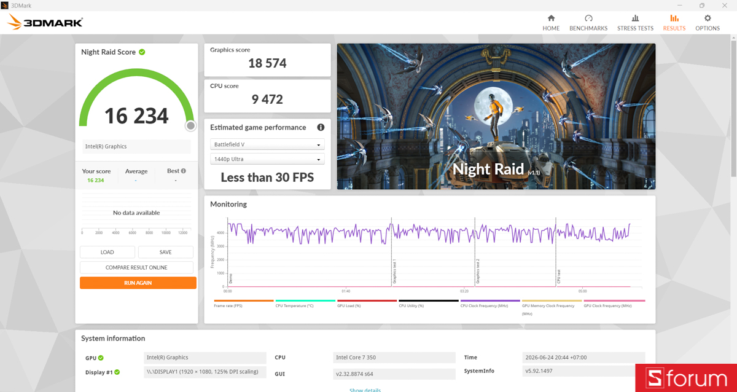Click the Less than 30 FPS text
Viewport: 737px width, 392px height.
pyautogui.click(x=267, y=178)
